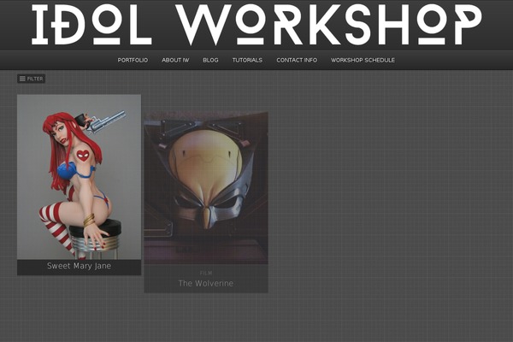Open the Portfolio menu item

tap(133, 60)
